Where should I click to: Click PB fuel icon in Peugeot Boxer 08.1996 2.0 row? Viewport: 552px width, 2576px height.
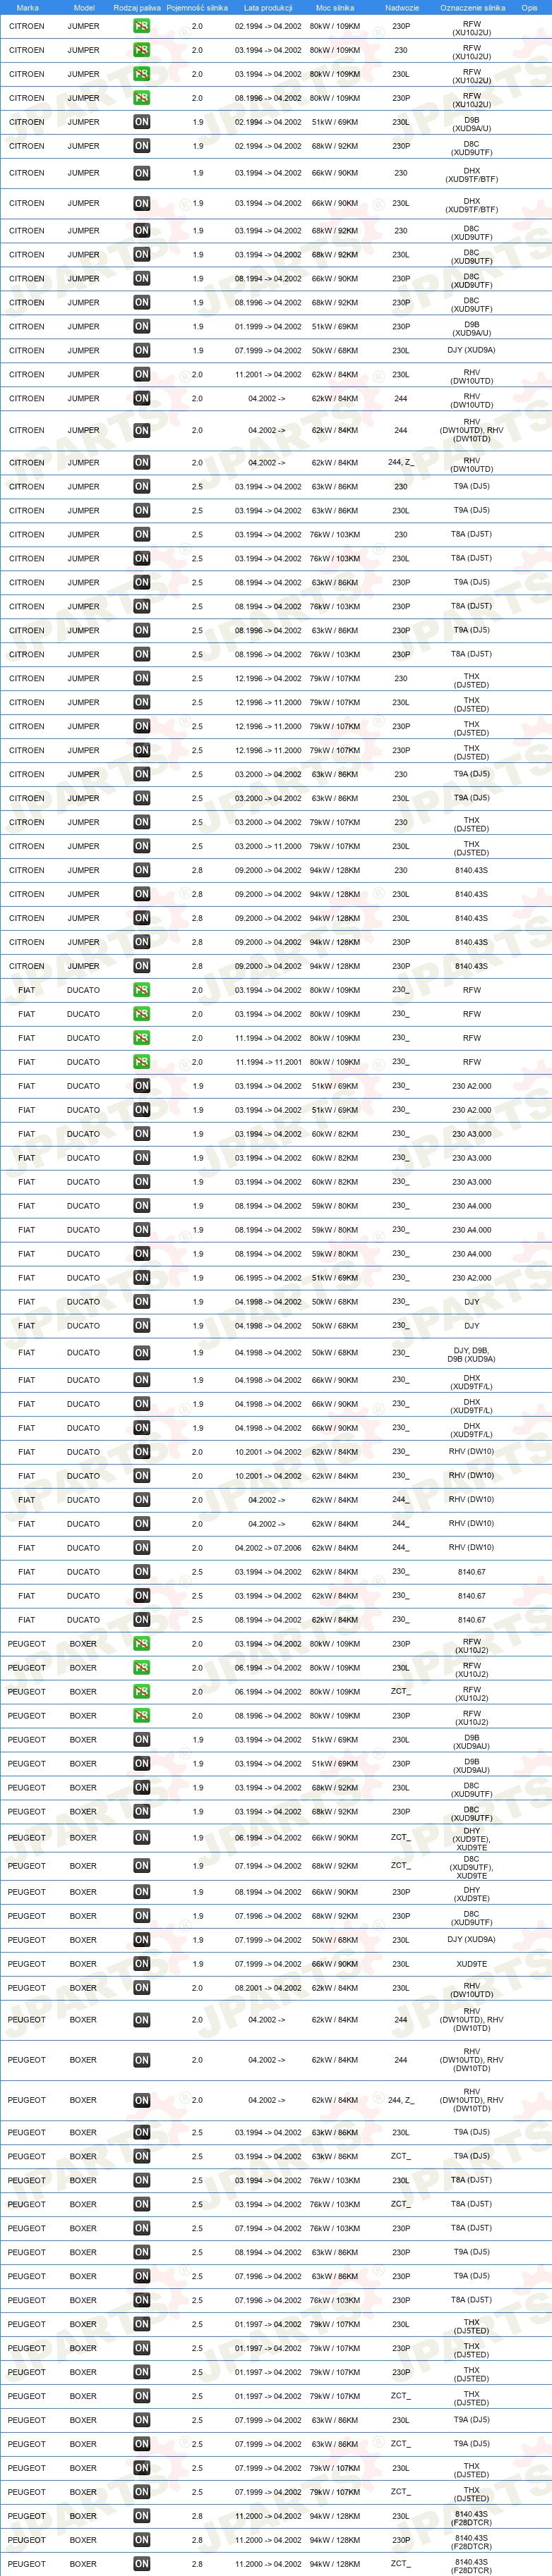coord(141,1716)
